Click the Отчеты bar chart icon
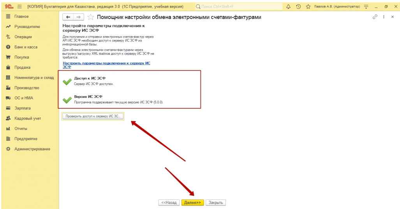 pos(8,129)
